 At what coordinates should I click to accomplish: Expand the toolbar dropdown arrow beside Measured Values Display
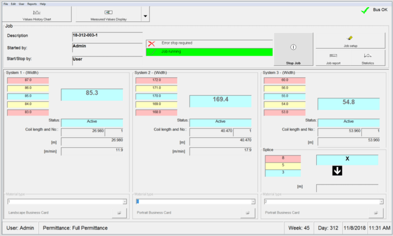(145, 15)
